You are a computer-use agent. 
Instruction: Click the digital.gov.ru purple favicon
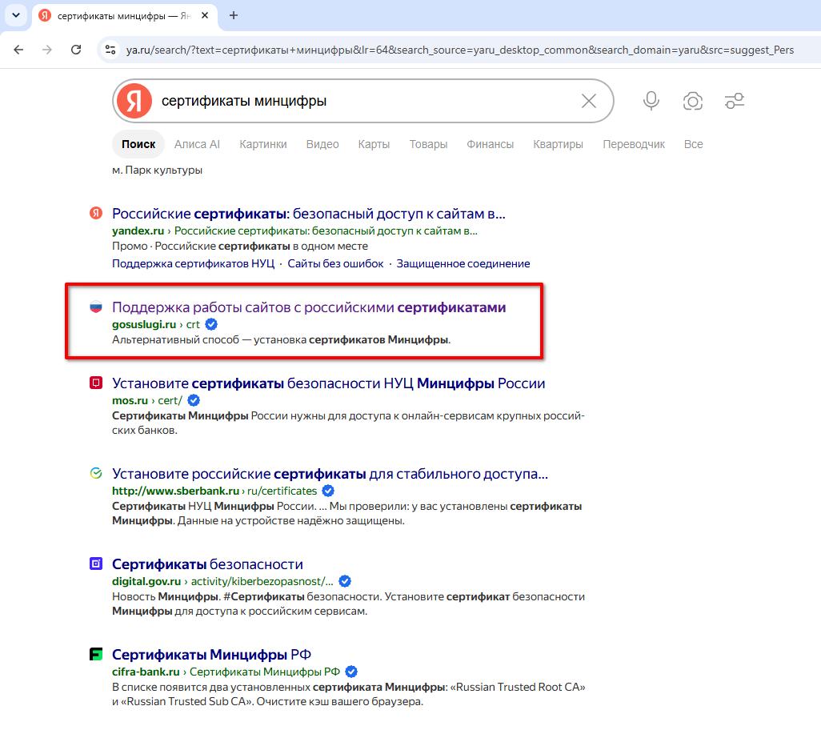[96, 564]
